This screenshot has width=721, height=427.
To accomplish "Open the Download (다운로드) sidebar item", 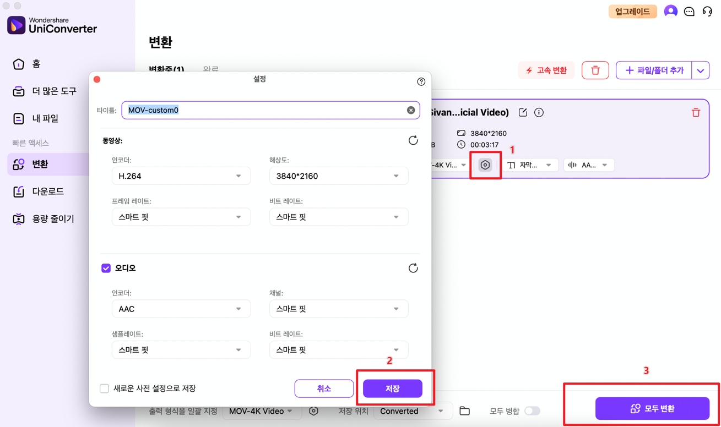I will pyautogui.click(x=39, y=191).
